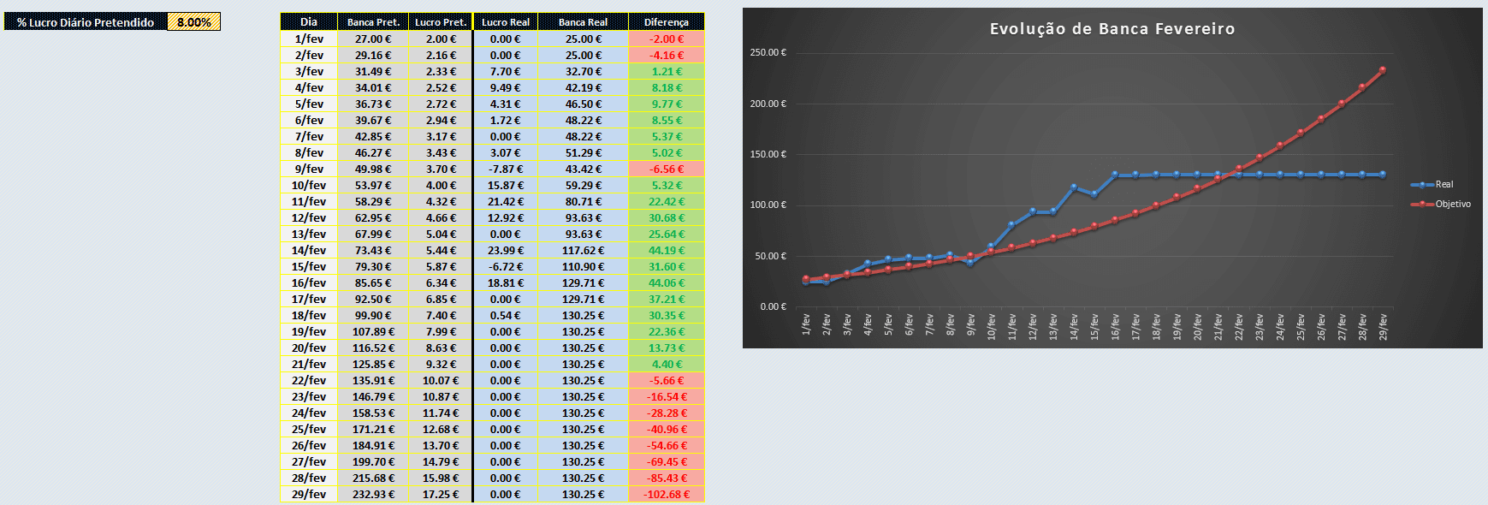Click Diferença cell '1.21 €'
Screen dimensions: 1488x505
[666, 71]
